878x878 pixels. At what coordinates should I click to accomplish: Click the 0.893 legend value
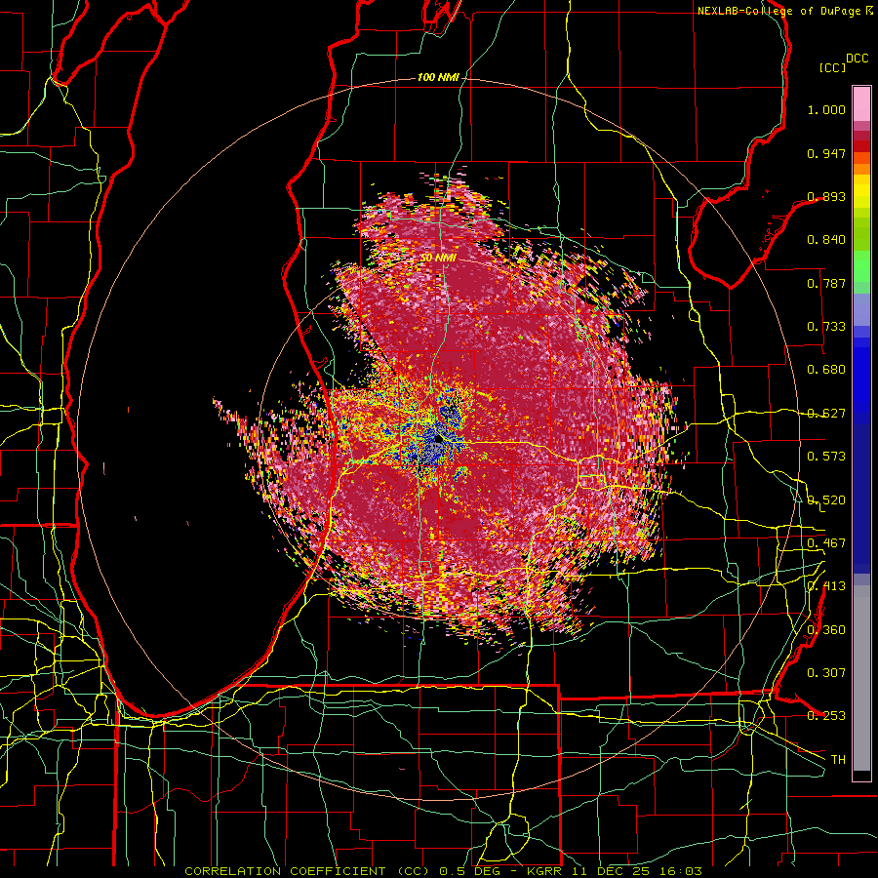(826, 196)
